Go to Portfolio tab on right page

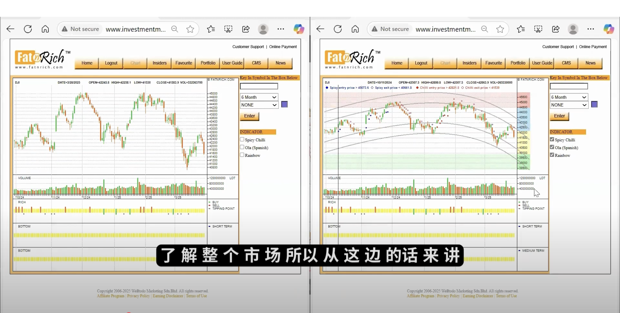(x=518, y=63)
